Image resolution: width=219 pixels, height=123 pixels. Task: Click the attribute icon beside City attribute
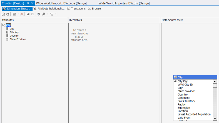[x=8, y=29]
